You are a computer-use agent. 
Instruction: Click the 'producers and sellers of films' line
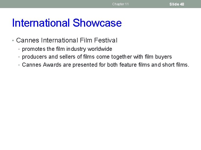[97, 57]
